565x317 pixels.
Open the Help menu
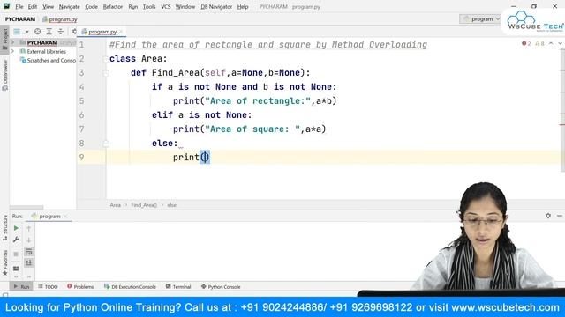coord(243,6)
